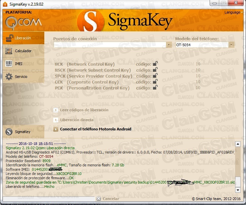
Task: Click the flash size value 7.28 Gb
Action: pyautogui.click(x=118, y=165)
